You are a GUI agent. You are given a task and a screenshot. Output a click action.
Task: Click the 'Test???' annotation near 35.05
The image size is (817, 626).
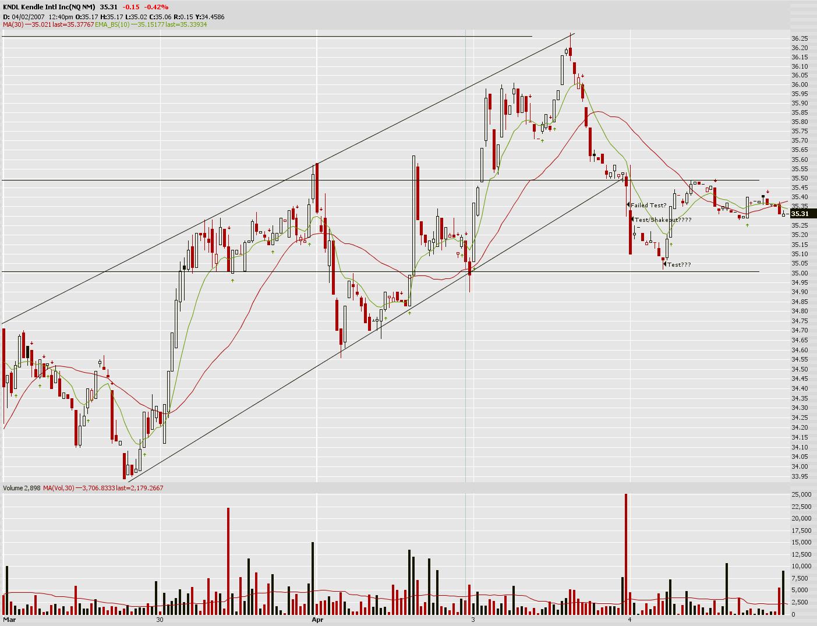pos(679,265)
